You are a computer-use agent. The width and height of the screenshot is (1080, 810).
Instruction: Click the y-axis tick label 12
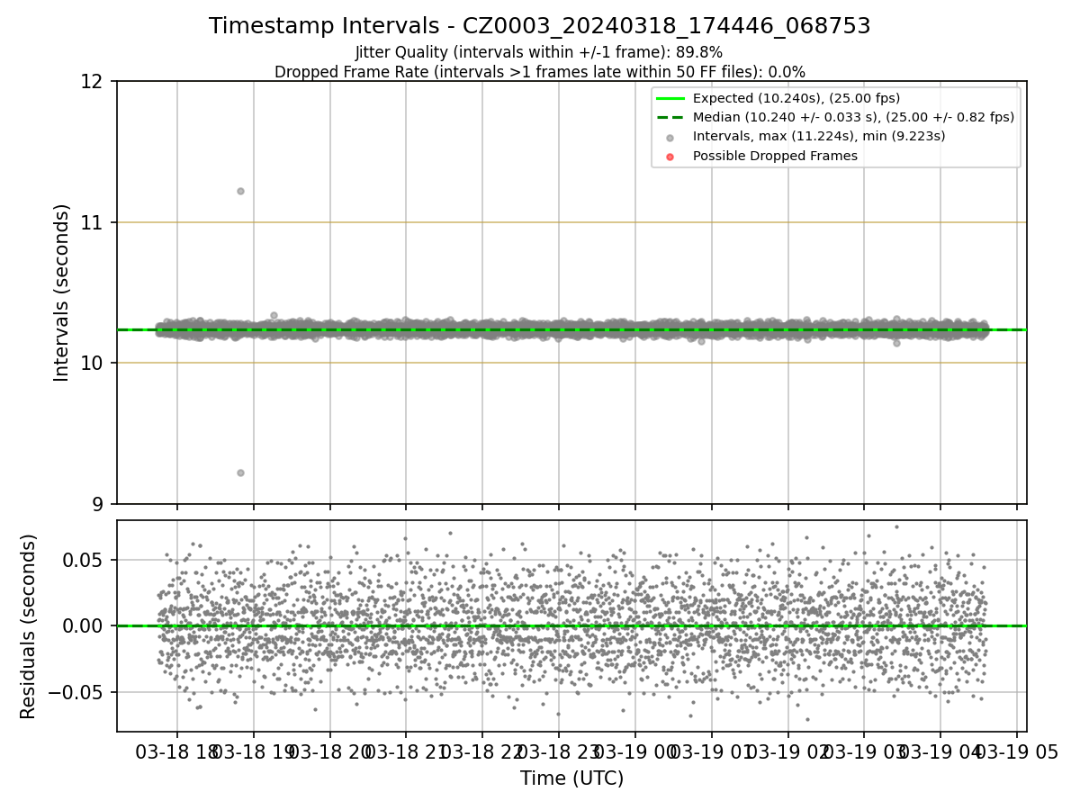[x=93, y=82]
